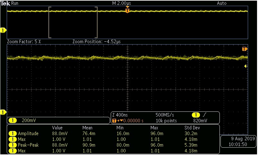This screenshot has width=258, height=155.
Task: Click the 200mV vertical scale readout
Action: pyautogui.click(x=29, y=121)
